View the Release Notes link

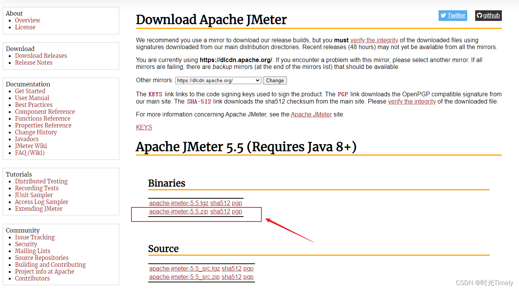tap(34, 62)
